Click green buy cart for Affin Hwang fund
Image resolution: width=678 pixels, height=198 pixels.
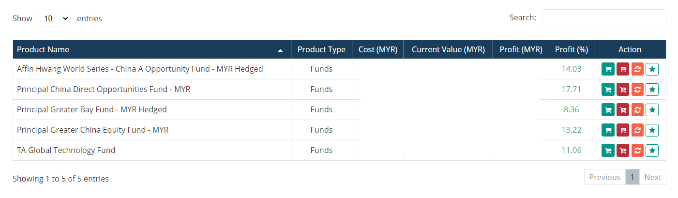pyautogui.click(x=608, y=69)
